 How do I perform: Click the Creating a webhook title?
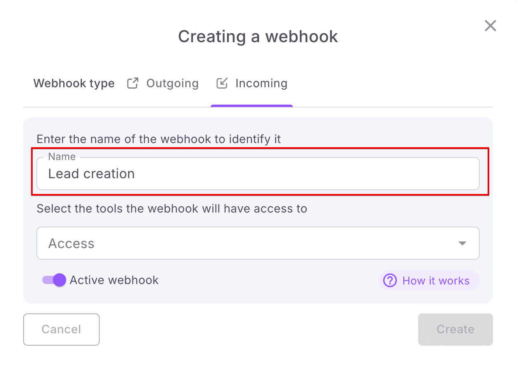tap(258, 36)
